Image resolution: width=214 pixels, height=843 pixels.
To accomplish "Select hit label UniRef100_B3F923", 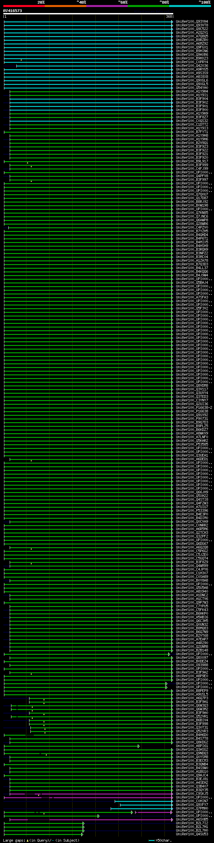I will 192,147.
